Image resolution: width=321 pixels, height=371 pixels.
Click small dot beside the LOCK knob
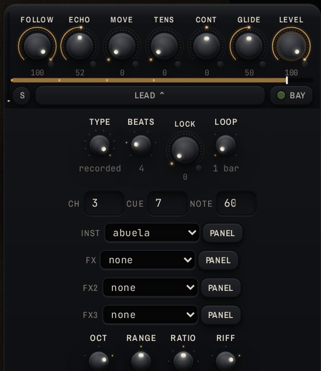pos(199,168)
